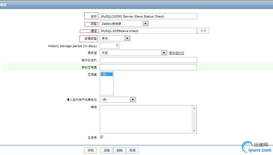This screenshot has width=273, height=155.
Task: Click the 选择 button beside key field
Action: tap(203, 31)
